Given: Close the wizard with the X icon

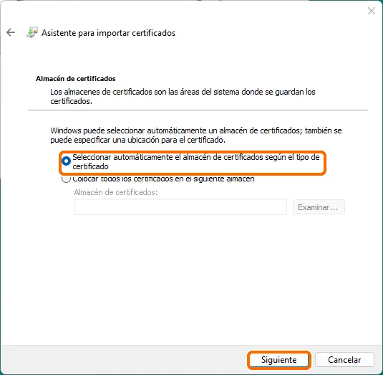Looking at the screenshot, I should (x=372, y=11).
